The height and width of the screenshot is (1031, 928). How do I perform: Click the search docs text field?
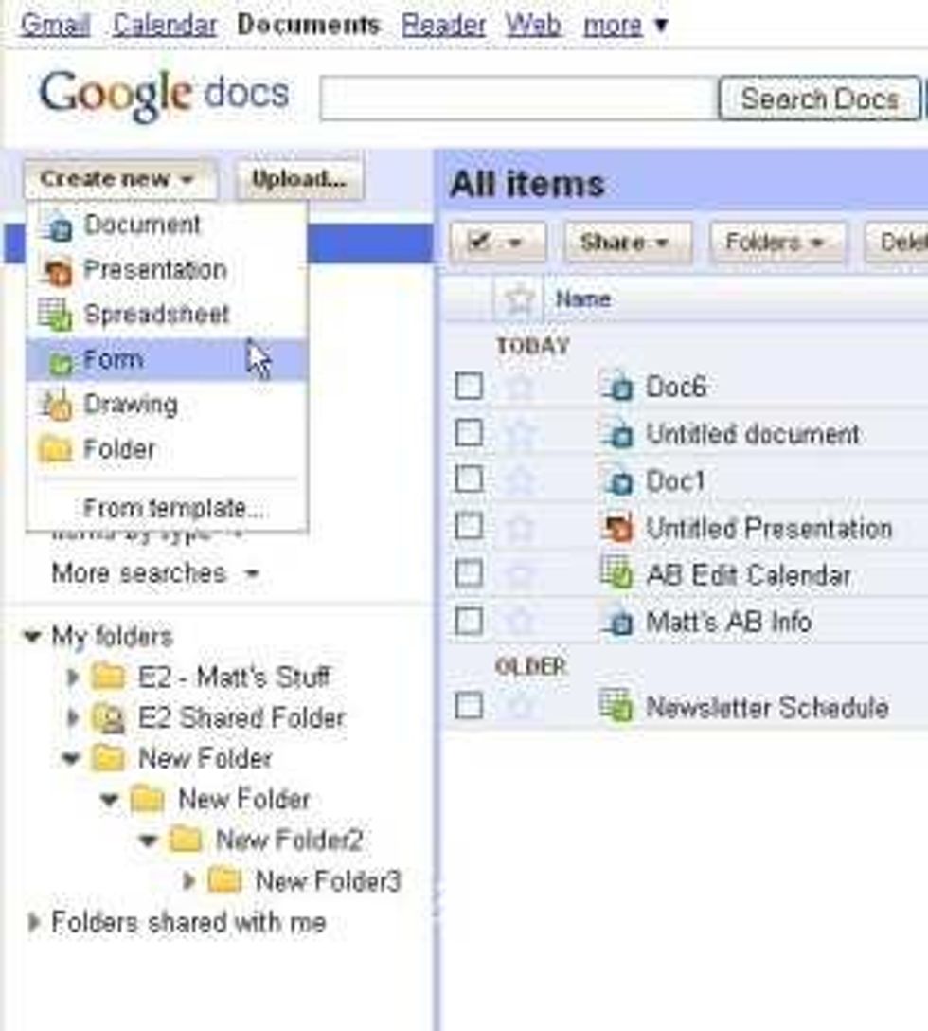point(517,99)
